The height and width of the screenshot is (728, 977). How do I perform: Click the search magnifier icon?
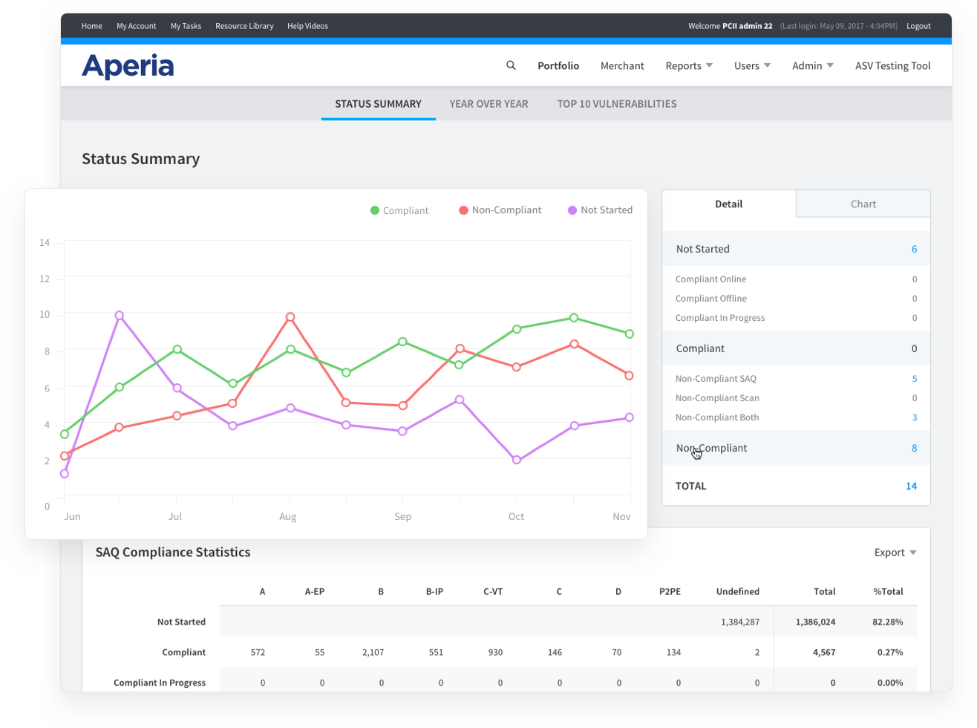click(511, 65)
